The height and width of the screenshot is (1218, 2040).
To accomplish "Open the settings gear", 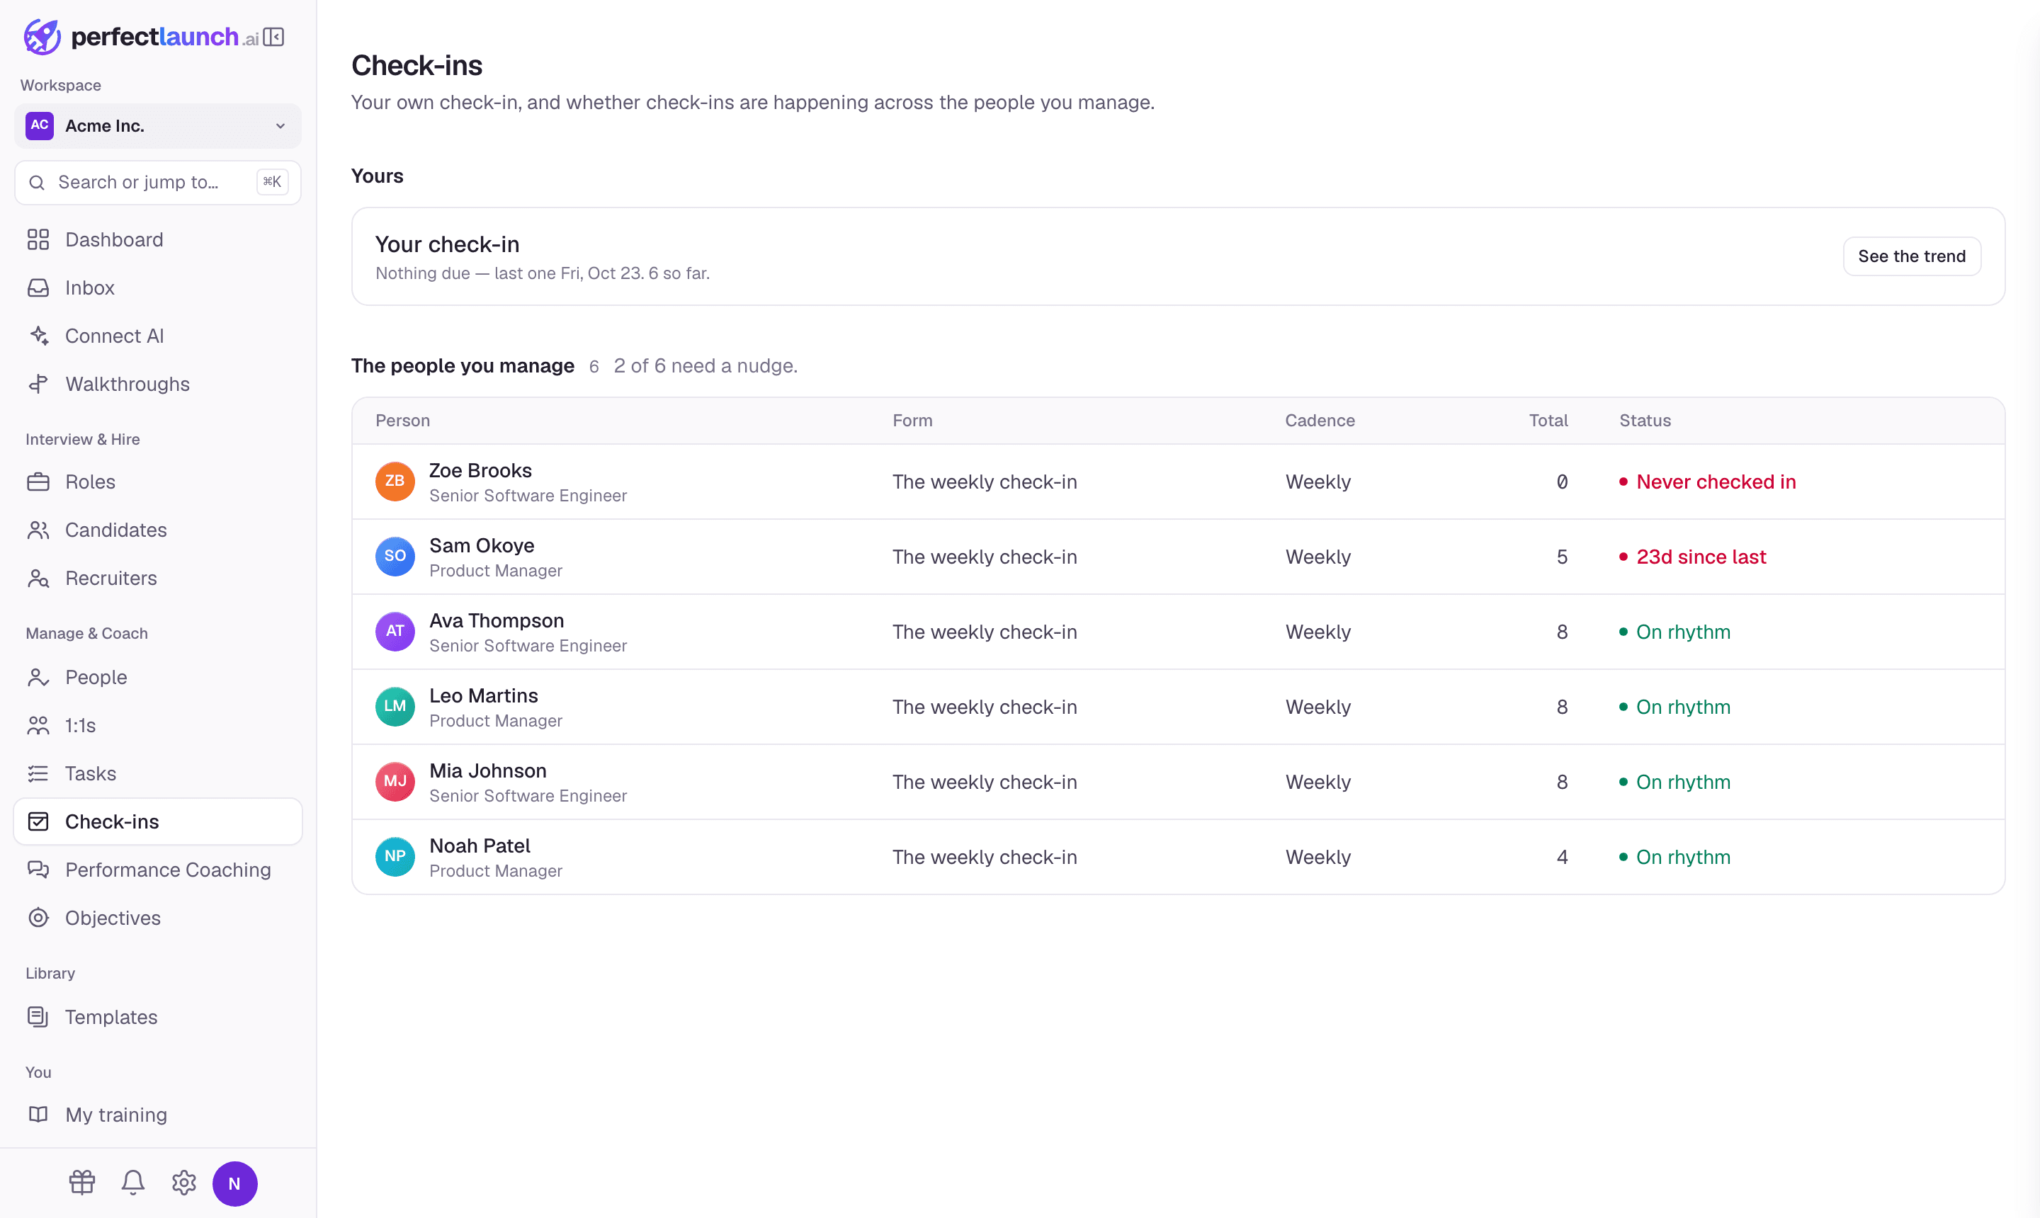I will click(x=184, y=1183).
